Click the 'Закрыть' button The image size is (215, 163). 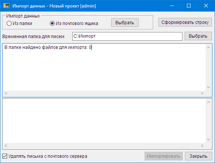click(199, 156)
